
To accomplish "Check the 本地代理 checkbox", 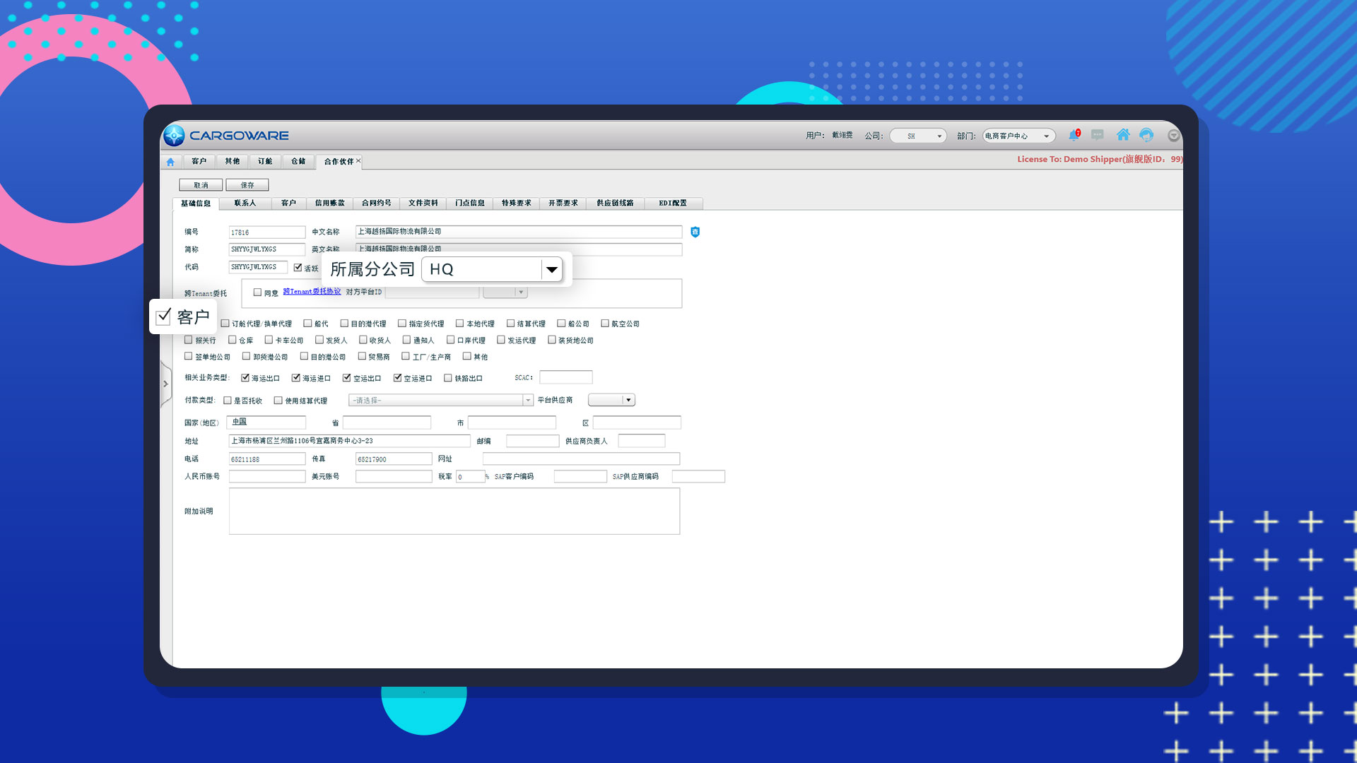I will click(460, 324).
